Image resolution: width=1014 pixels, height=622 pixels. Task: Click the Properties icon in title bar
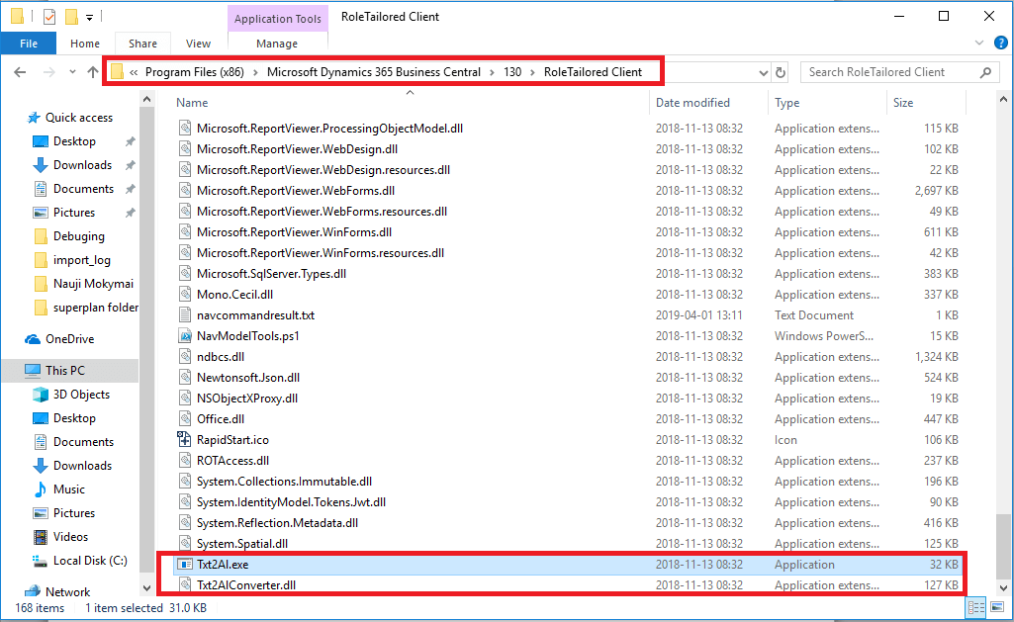click(49, 17)
